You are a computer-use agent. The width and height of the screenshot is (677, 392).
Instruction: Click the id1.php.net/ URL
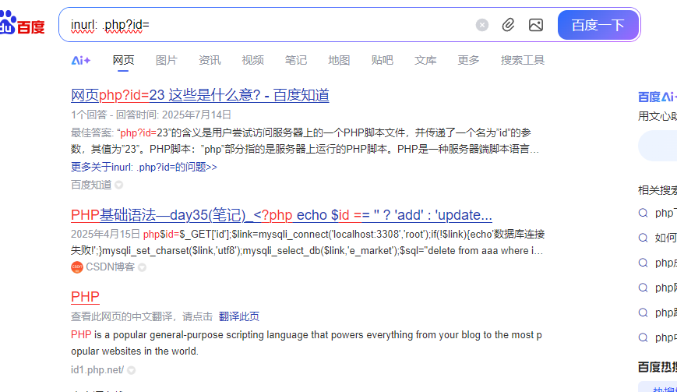click(97, 370)
